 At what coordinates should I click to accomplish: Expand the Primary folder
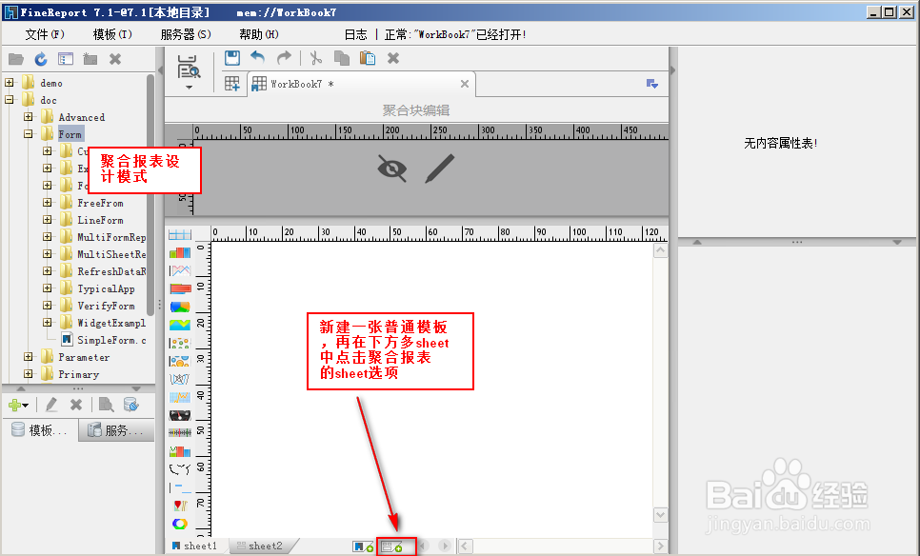pyautogui.click(x=29, y=373)
